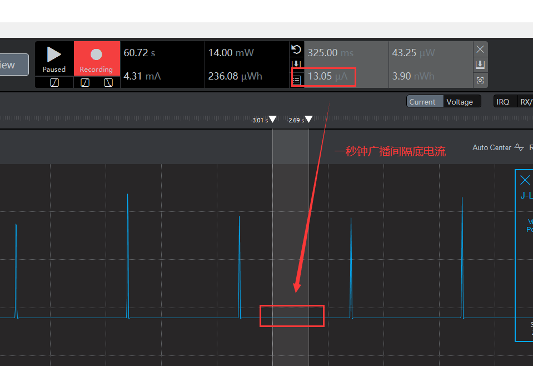Open the list details icon beside 13.05 µA
533x366 pixels.
click(296, 81)
